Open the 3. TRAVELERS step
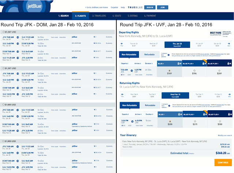 (99, 16)
